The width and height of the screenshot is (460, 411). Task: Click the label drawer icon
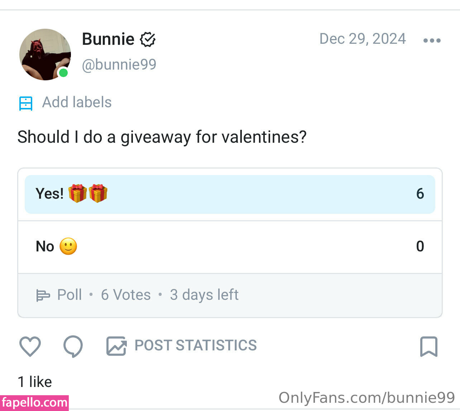pyautogui.click(x=26, y=103)
